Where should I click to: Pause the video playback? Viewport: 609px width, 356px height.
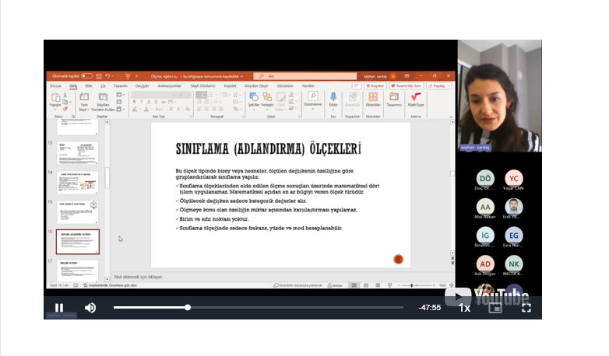click(x=59, y=308)
